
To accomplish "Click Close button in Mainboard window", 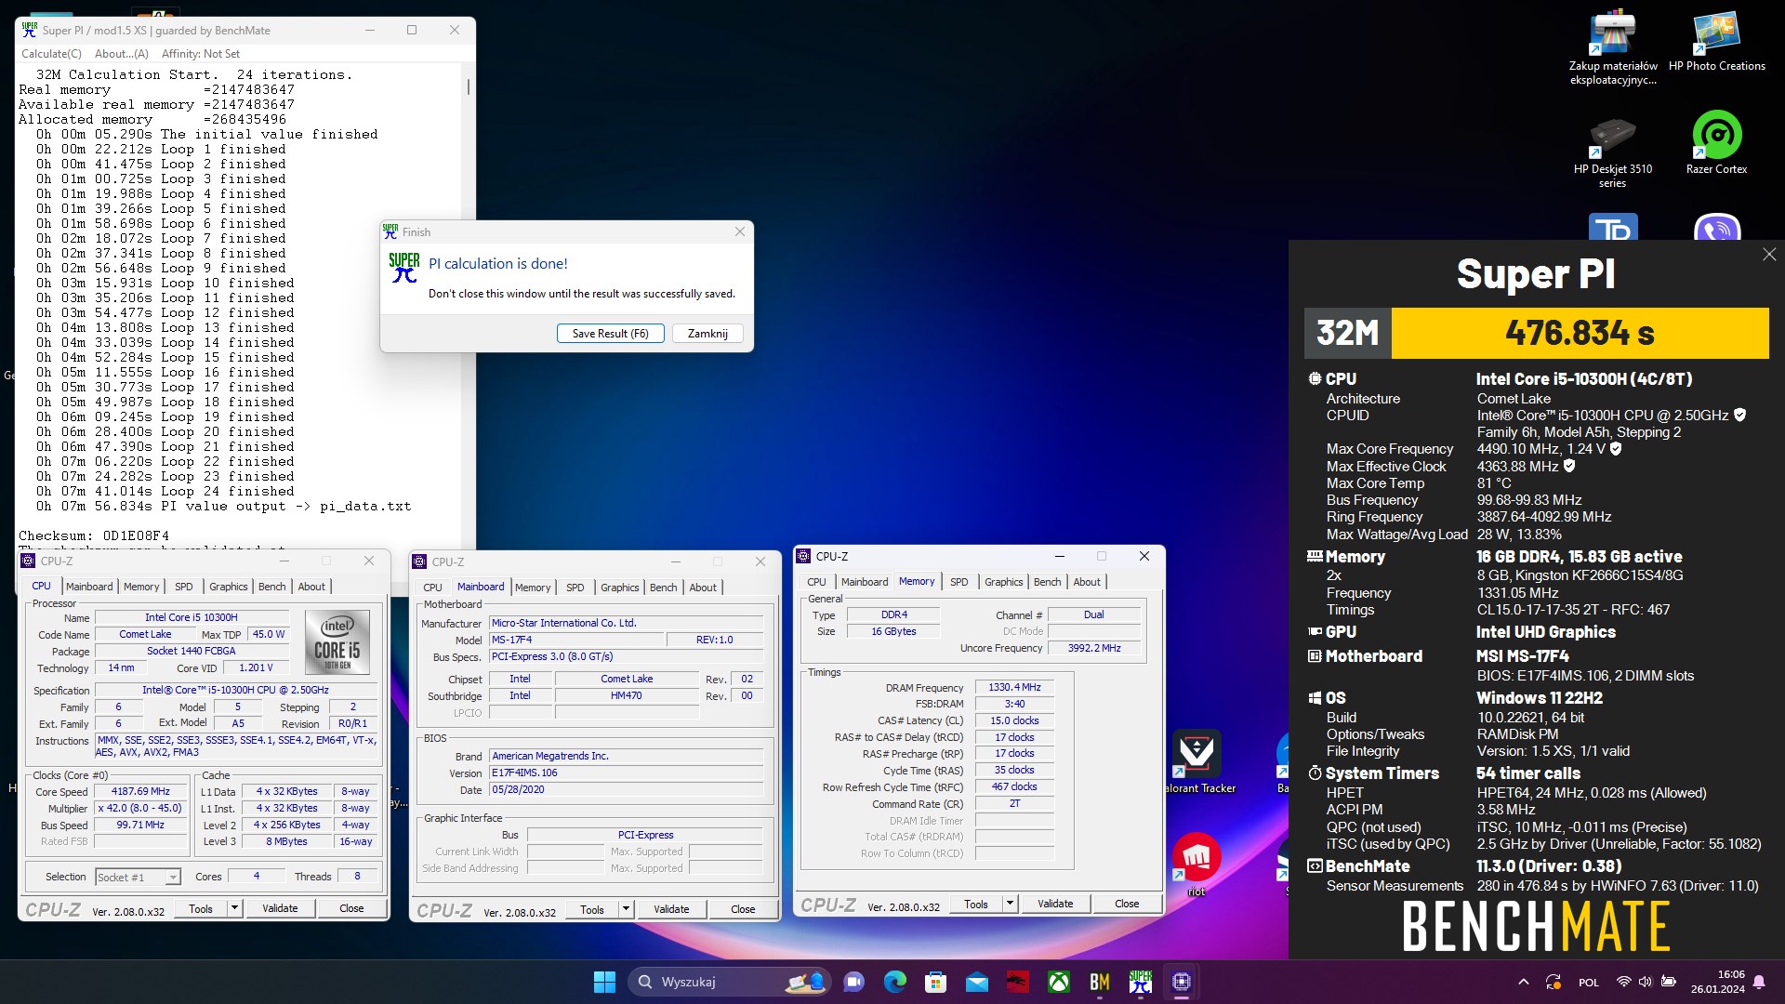I will click(743, 909).
